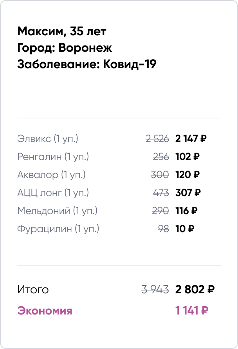Viewport: 238px width, 349px height.
Task: Click the pink Экономия label
Action: tap(45, 311)
